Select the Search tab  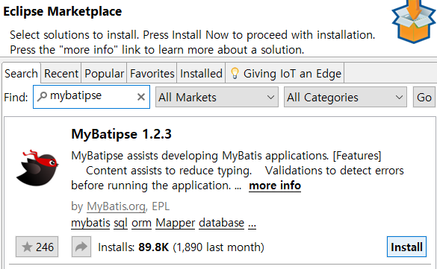(21, 74)
